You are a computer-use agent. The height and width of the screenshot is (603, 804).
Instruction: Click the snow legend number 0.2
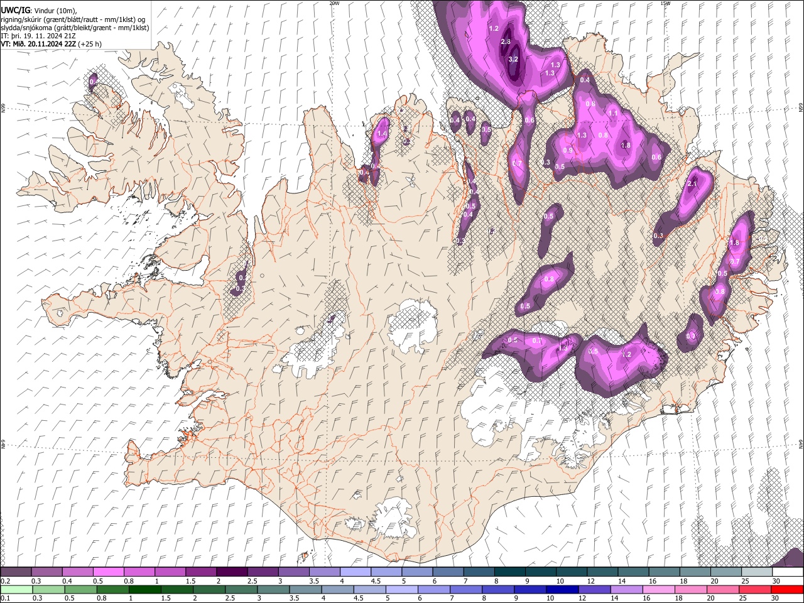click(5, 581)
